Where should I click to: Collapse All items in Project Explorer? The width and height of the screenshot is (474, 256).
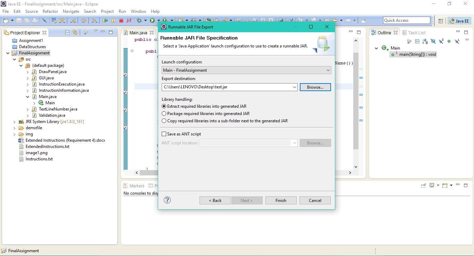pyautogui.click(x=67, y=32)
